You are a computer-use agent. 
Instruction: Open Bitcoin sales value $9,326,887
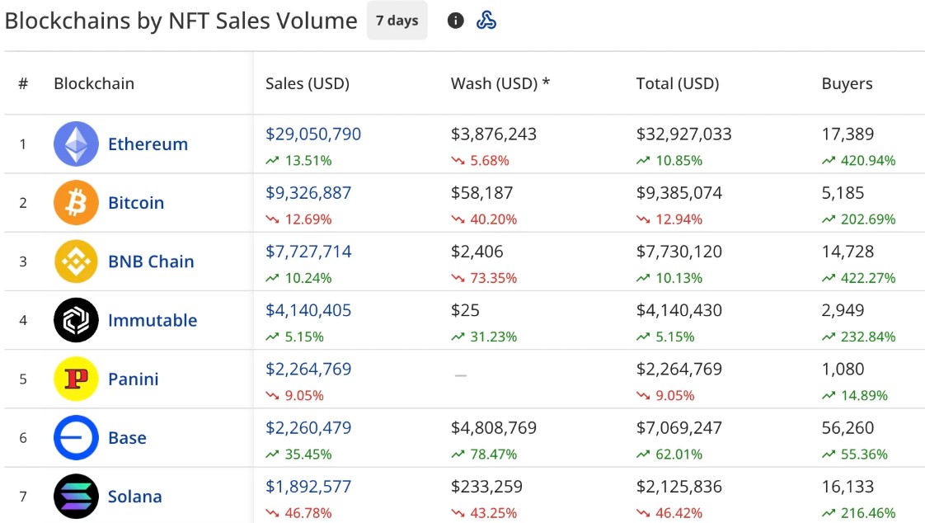click(x=308, y=193)
